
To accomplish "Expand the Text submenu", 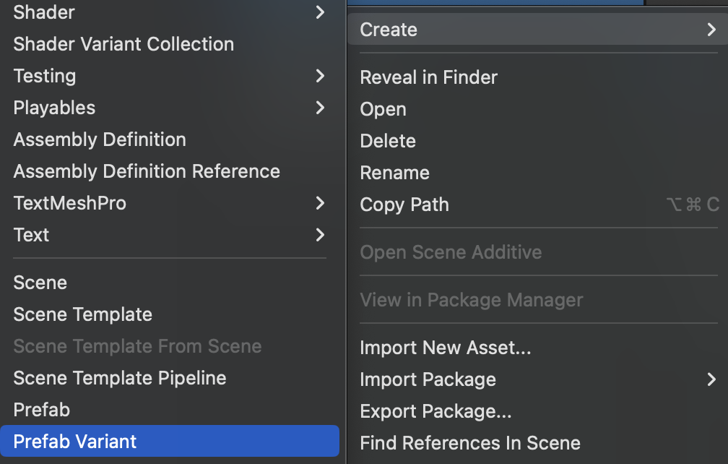I will [x=32, y=235].
